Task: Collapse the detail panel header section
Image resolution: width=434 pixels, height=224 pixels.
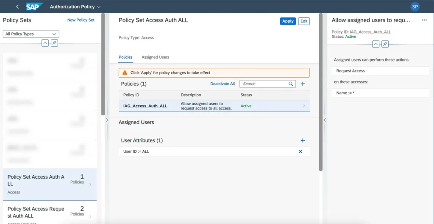Action: point(376,44)
